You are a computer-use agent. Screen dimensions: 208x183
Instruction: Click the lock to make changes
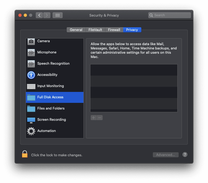point(25,154)
